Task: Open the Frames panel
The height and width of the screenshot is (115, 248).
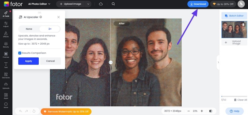Action: tap(6, 55)
